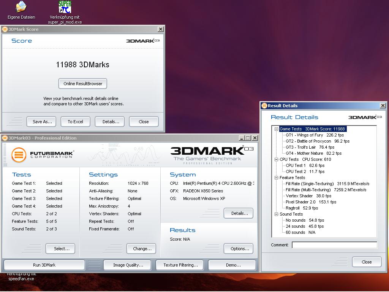Click Change... under Settings
The width and height of the screenshot is (389, 292).
(x=141, y=249)
